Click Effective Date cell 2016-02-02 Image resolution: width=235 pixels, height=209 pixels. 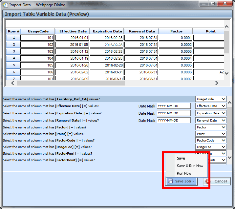click(72, 72)
